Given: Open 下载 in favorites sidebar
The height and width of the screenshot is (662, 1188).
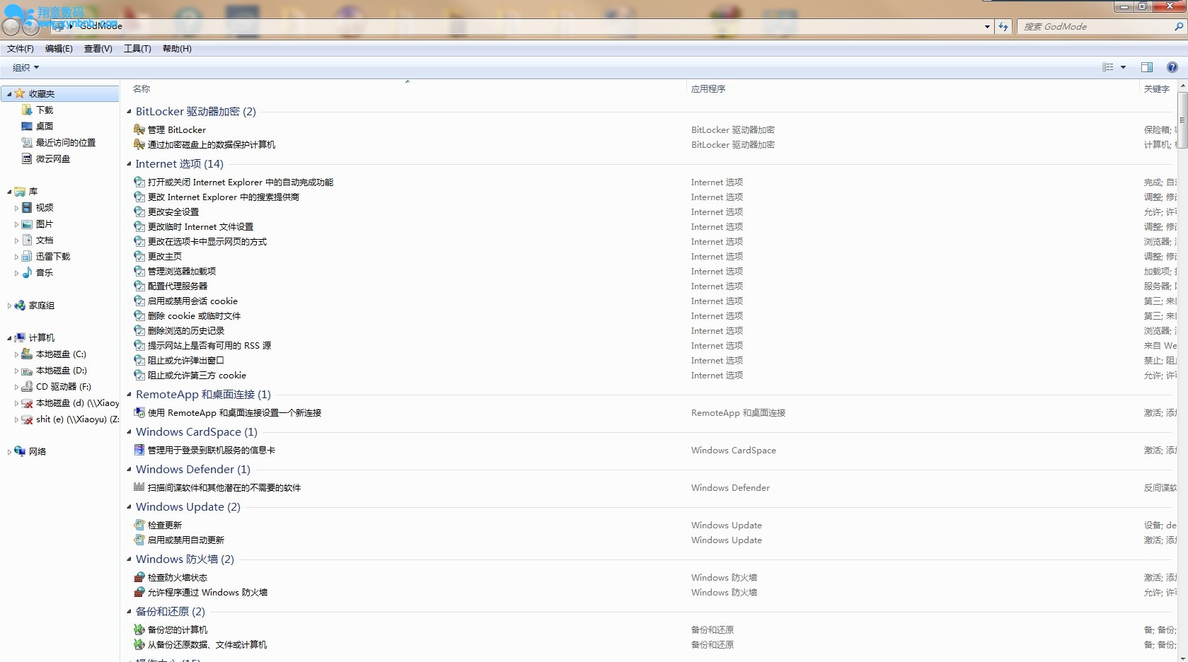Looking at the screenshot, I should [x=45, y=110].
